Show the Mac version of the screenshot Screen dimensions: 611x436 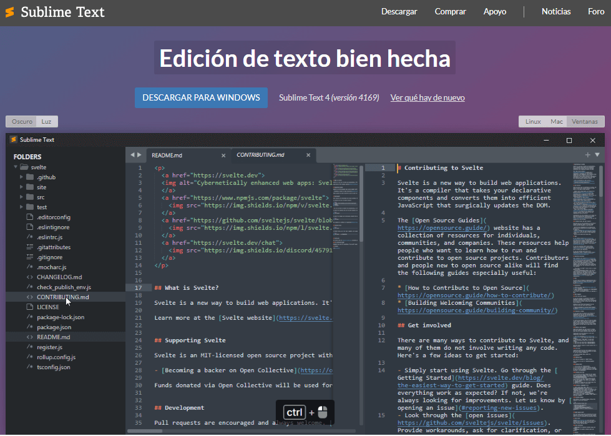coord(559,121)
